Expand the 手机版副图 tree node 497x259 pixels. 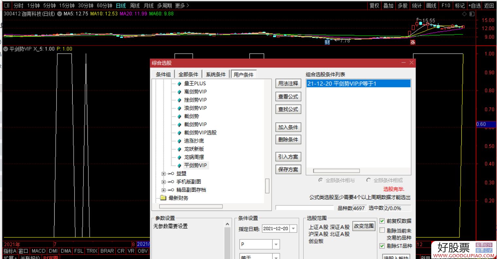coord(164,182)
